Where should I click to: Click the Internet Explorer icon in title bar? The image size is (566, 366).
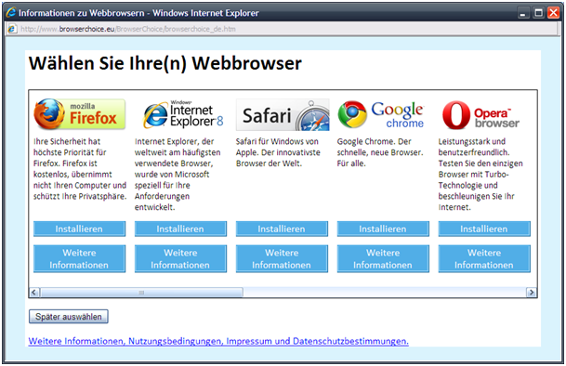[x=11, y=13]
